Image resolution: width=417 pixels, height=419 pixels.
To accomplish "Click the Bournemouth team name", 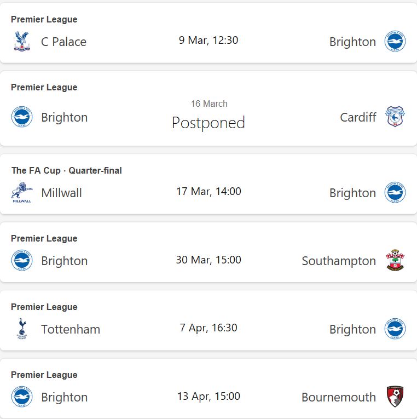I will click(339, 397).
